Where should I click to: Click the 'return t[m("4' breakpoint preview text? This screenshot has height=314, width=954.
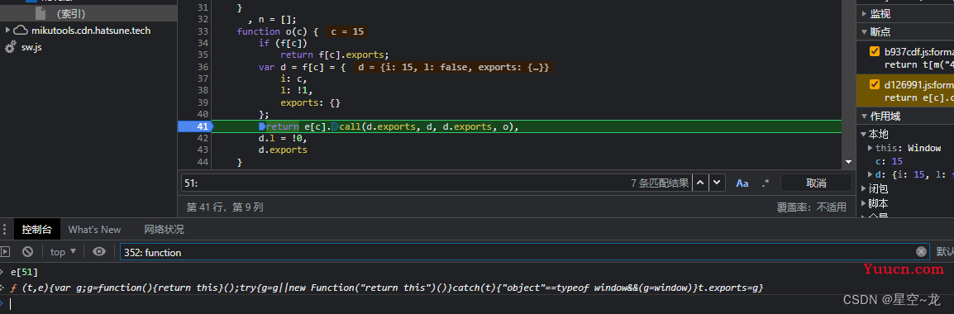(x=918, y=64)
